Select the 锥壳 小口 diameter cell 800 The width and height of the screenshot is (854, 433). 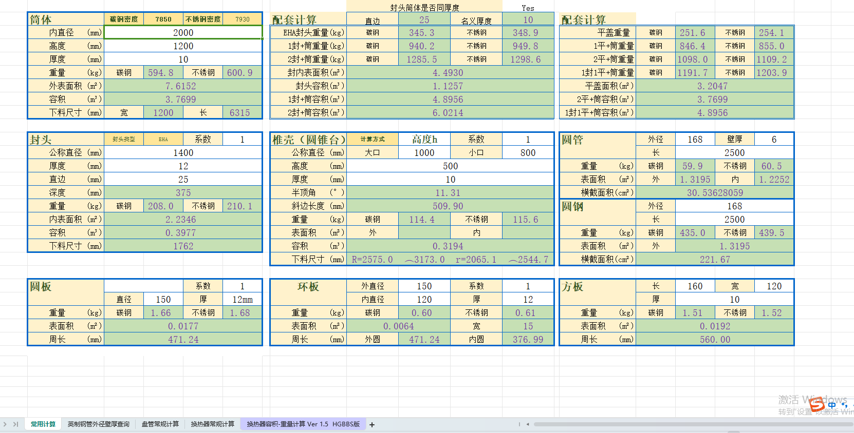coord(528,152)
